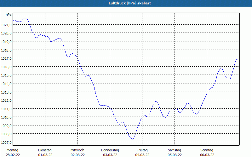
Task: Click the 'Montag' day label
Action: click(12, 150)
